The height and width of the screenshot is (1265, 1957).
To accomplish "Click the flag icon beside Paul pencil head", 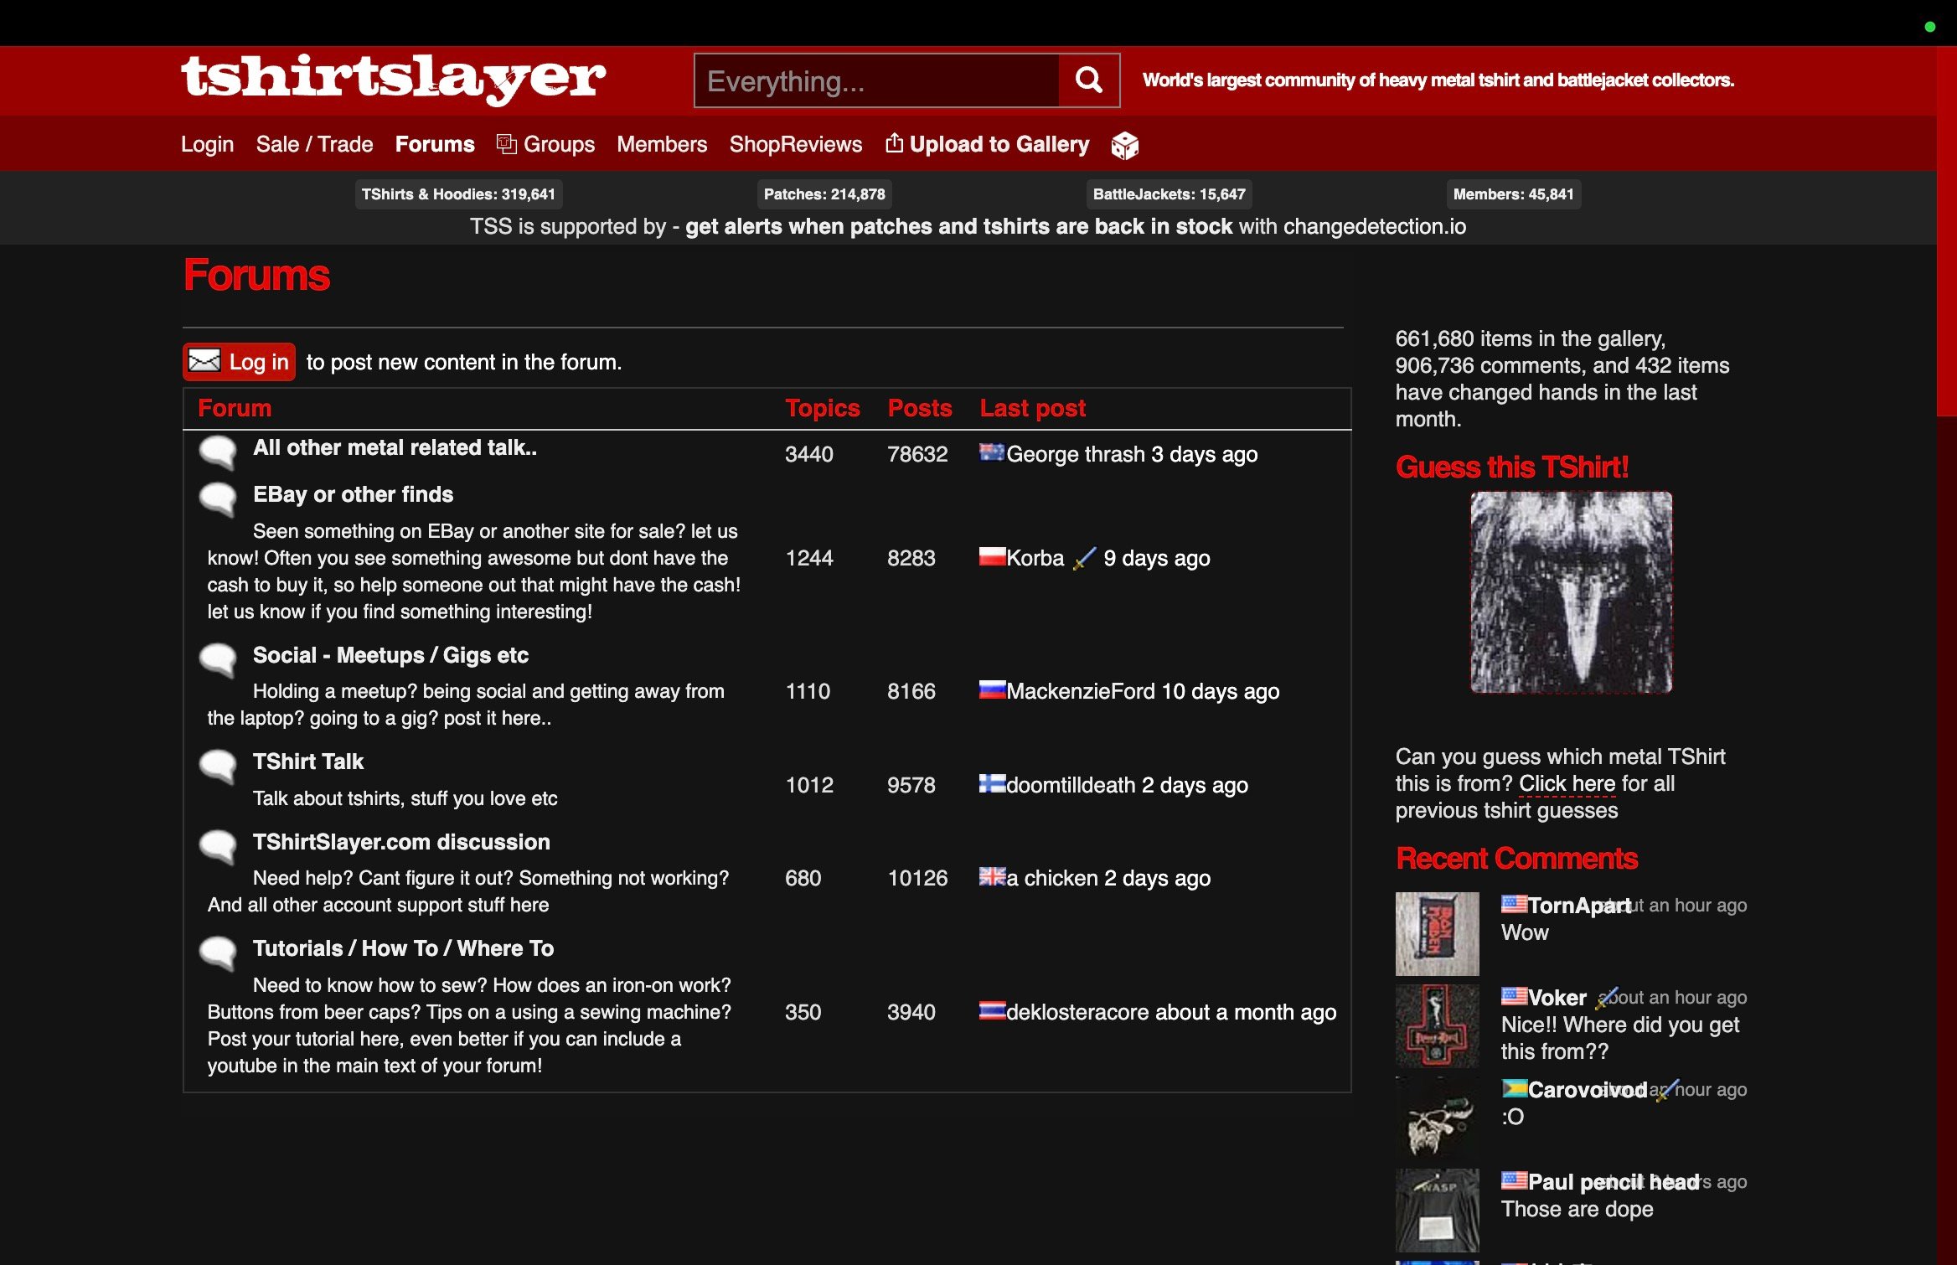I will 1514,1180.
